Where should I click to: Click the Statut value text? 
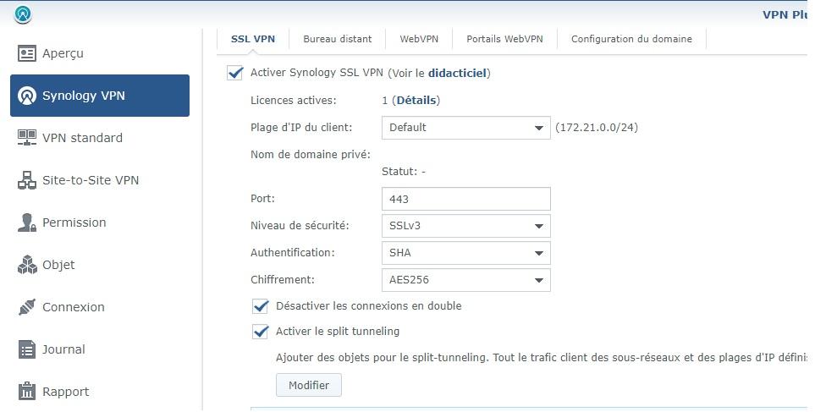pos(404,172)
